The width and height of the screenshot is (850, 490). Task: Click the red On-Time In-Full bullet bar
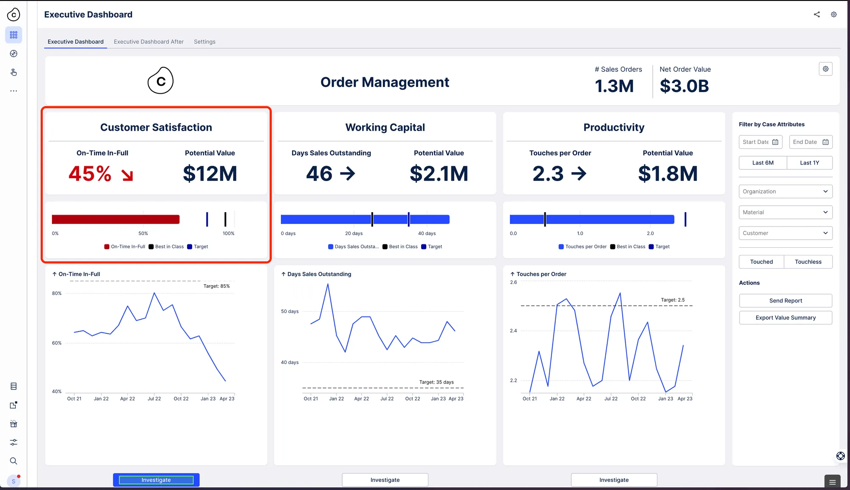116,219
